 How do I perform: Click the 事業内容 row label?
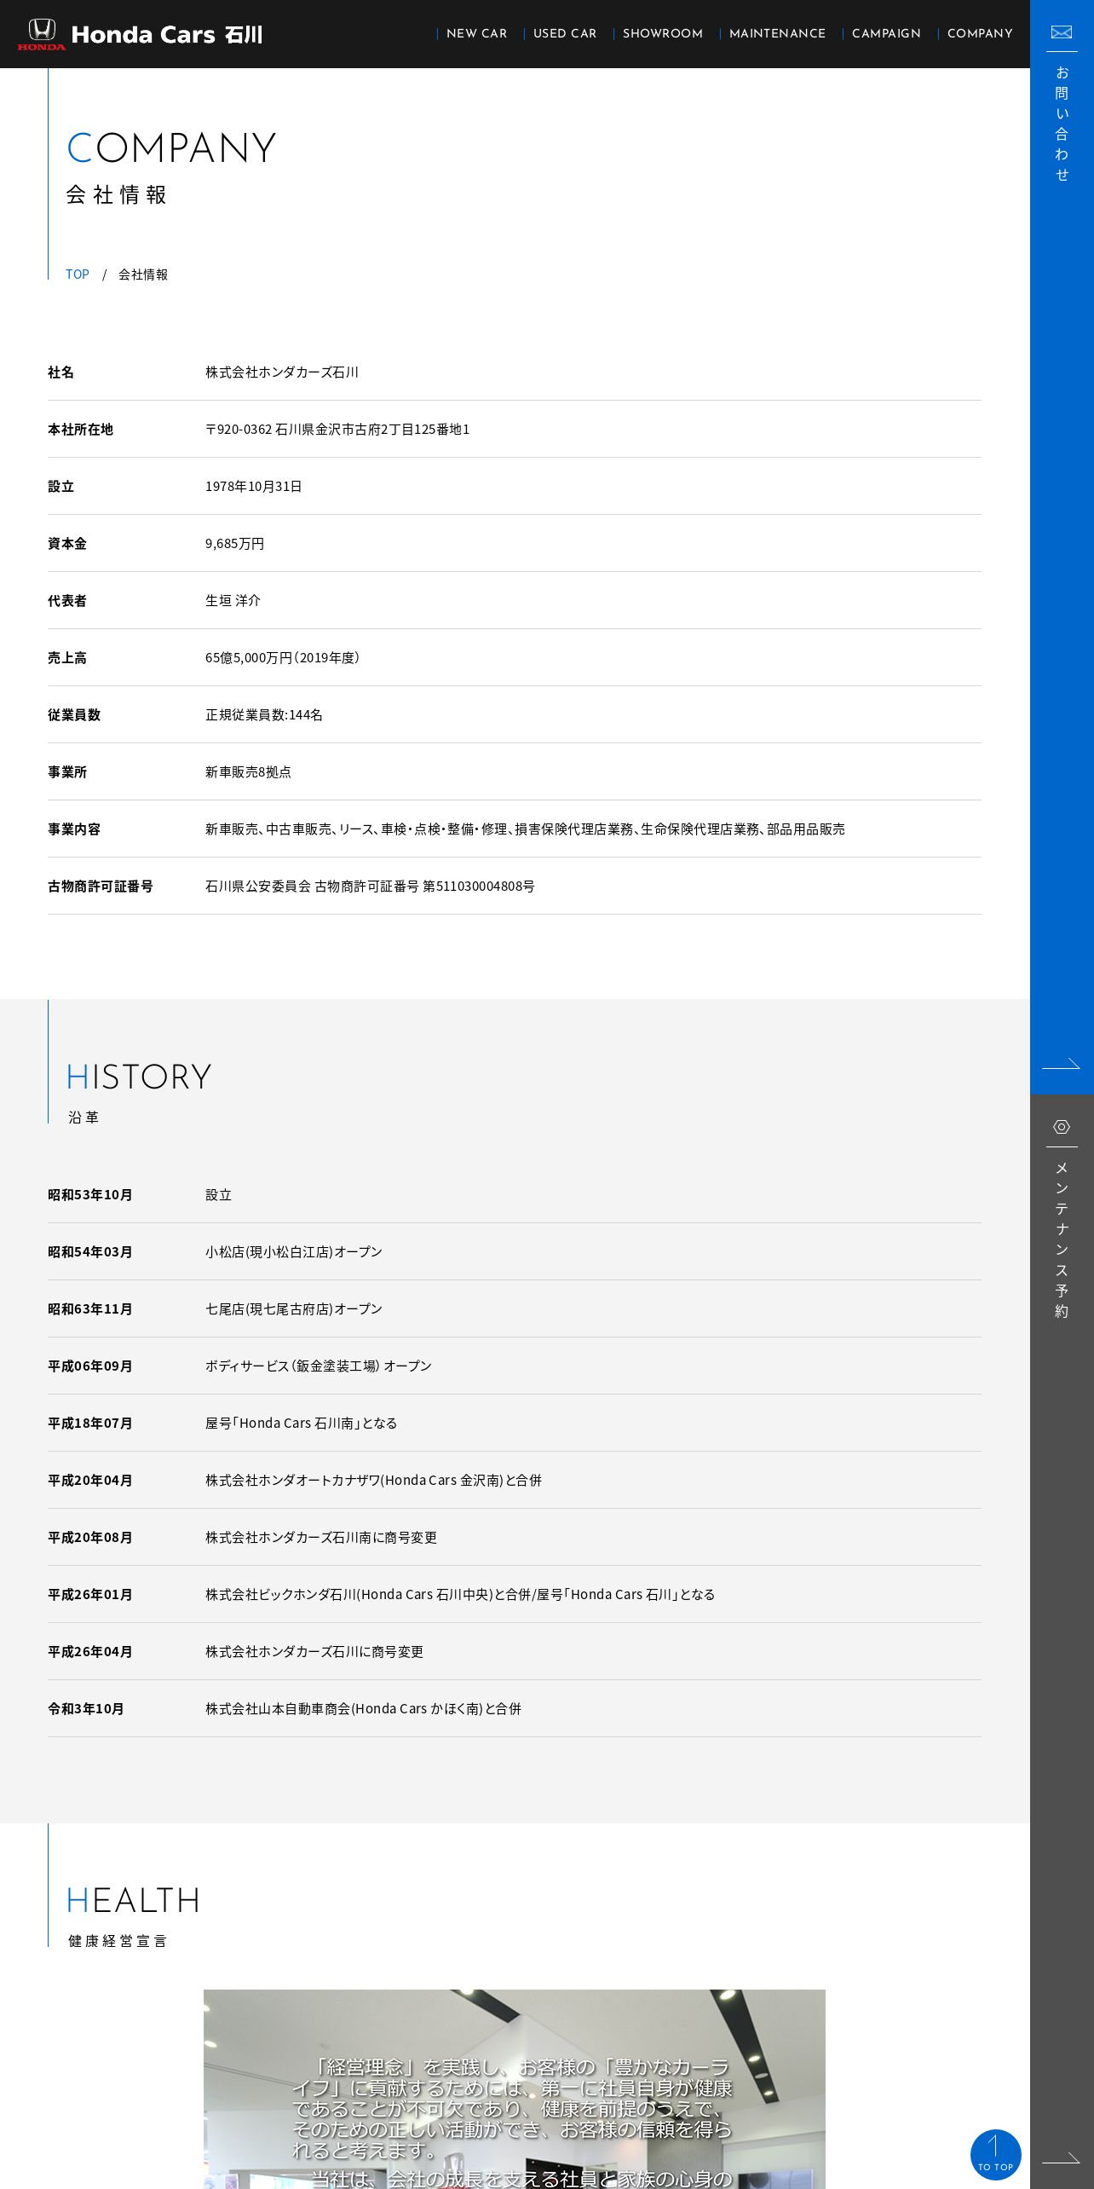point(74,829)
